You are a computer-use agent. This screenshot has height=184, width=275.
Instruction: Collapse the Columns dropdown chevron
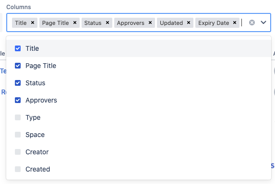tap(263, 23)
